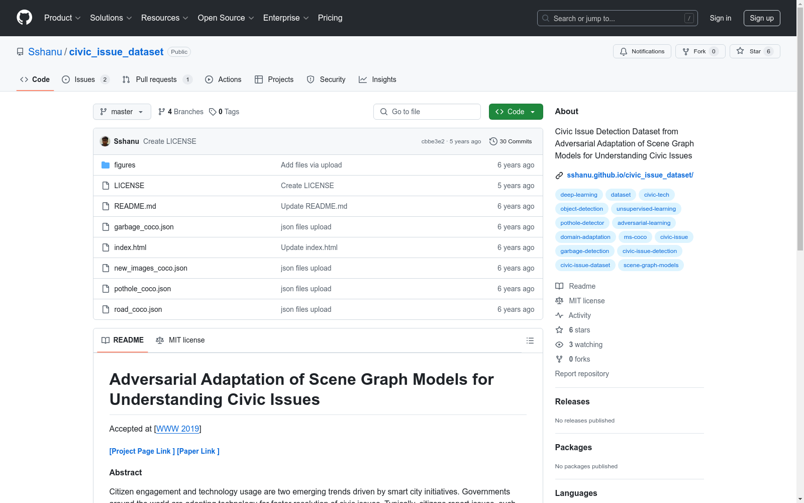Open the Releases section heading
Image resolution: width=804 pixels, height=503 pixels.
[x=572, y=401]
